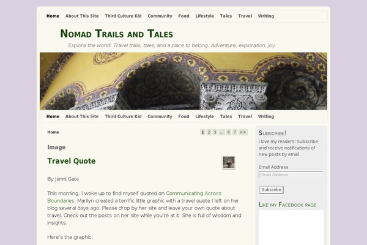Open Home in the navigation below the banner

pyautogui.click(x=53, y=116)
